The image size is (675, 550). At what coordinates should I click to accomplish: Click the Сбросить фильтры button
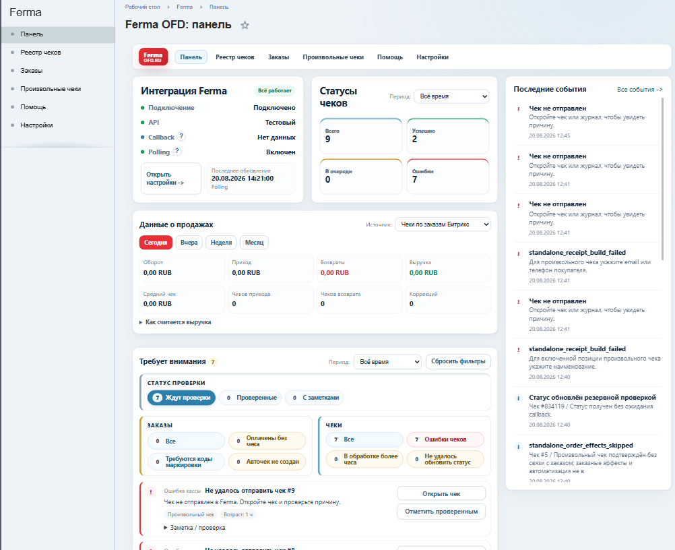click(x=458, y=361)
